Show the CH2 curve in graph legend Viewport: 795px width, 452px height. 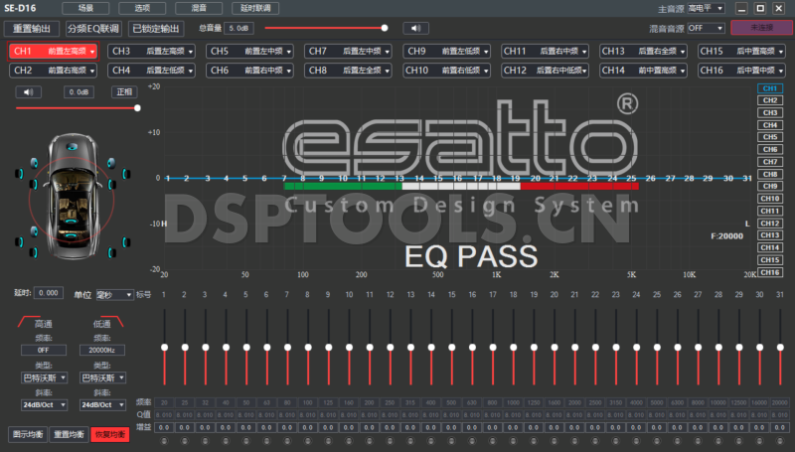[769, 100]
